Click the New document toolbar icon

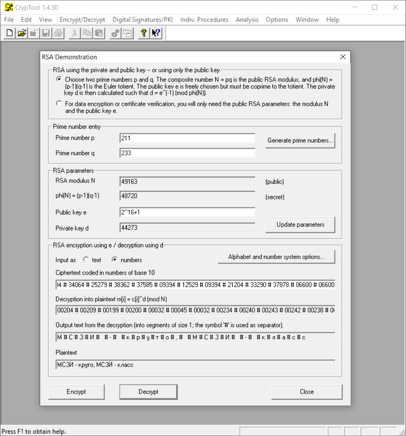point(9,33)
